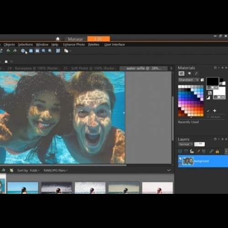Click the Zoom In magnifier
This screenshot has width=228, height=228.
pyautogui.click(x=50, y=51)
